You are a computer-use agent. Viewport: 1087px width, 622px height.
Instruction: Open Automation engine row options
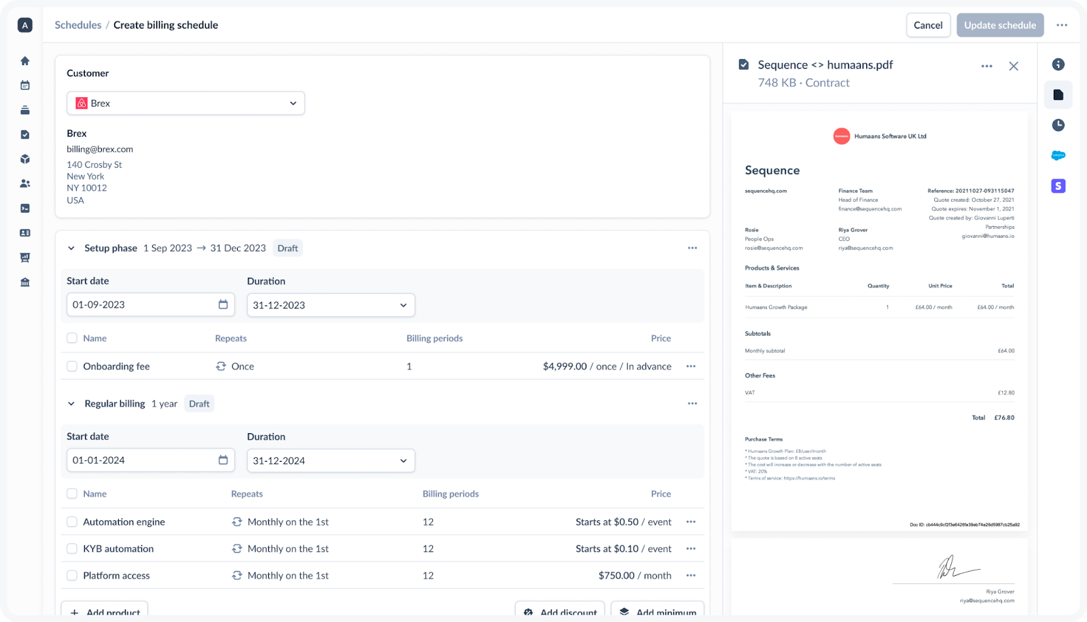(x=691, y=522)
